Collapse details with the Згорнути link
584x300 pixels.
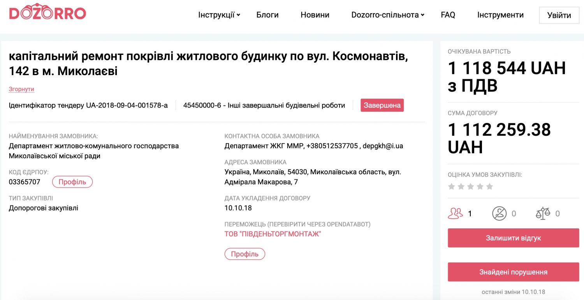pyautogui.click(x=21, y=89)
